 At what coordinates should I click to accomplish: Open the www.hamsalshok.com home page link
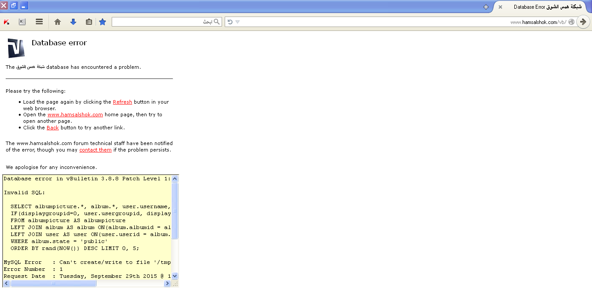point(75,115)
